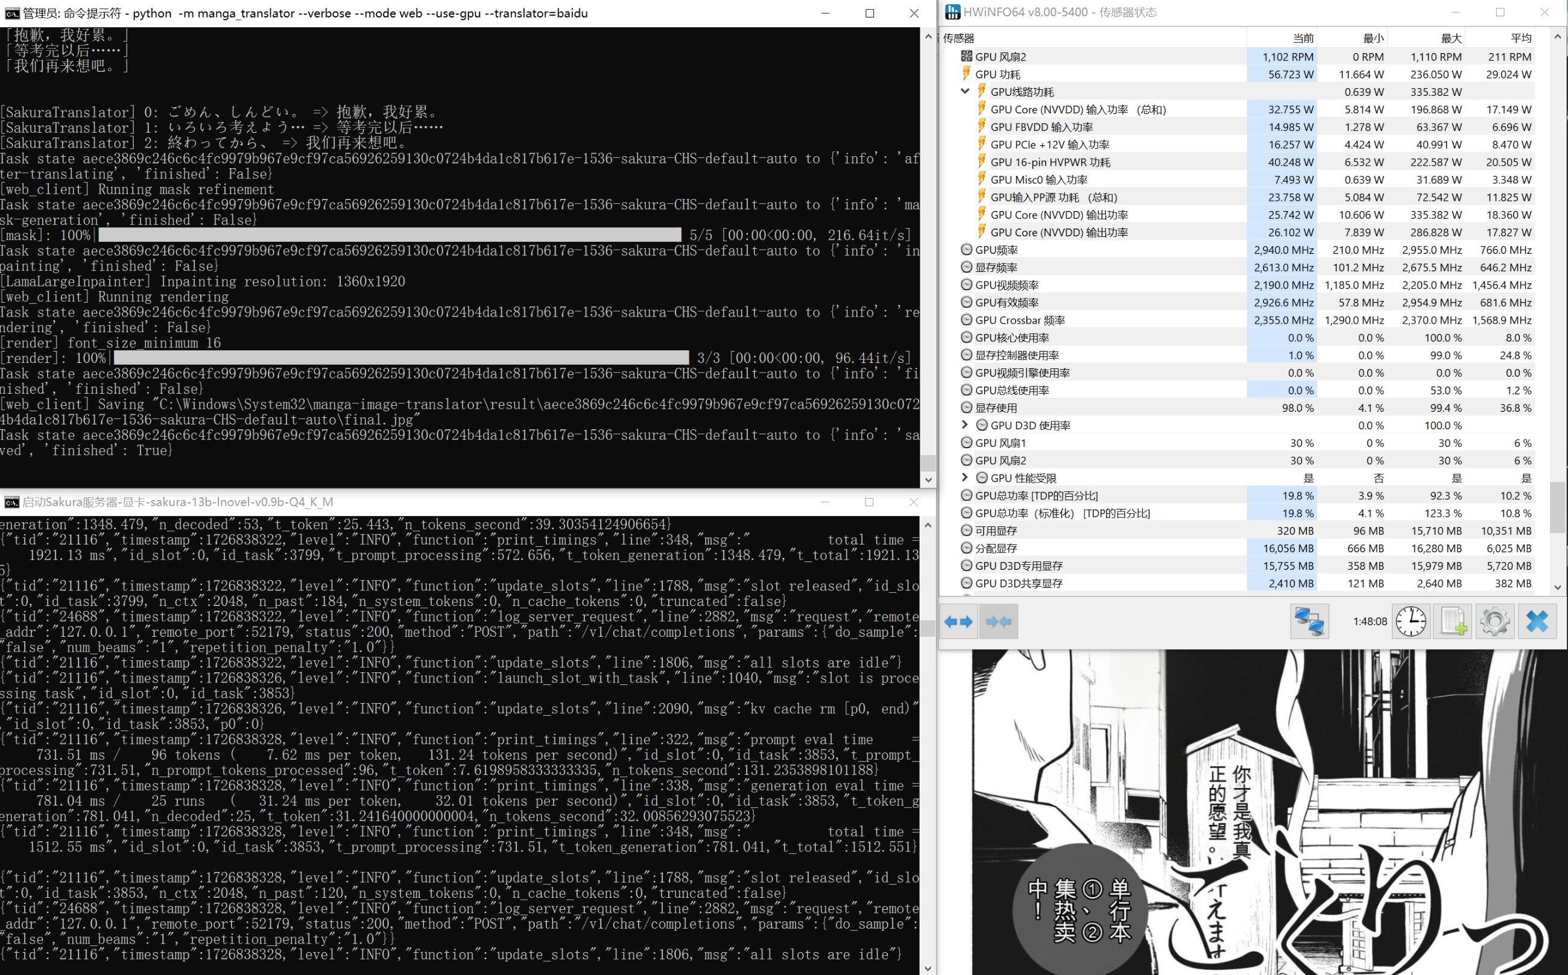The width and height of the screenshot is (1568, 975).
Task: Select the GPU D3D共享显存 row
Action: click(x=1236, y=584)
